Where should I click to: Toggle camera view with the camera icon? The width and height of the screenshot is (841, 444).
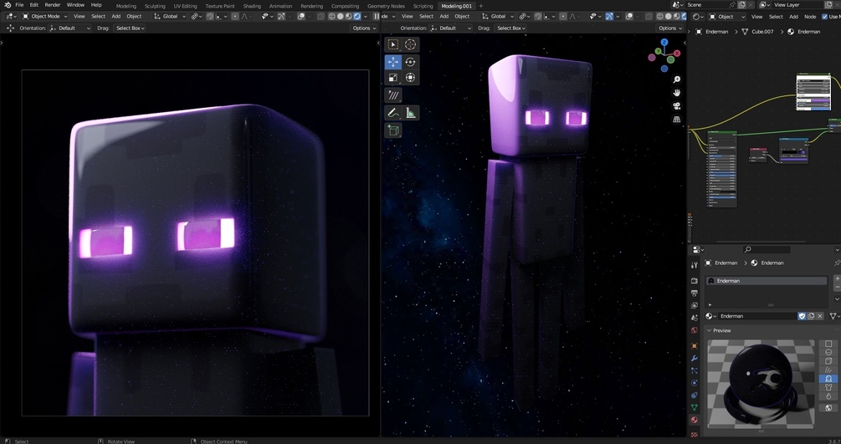[677, 105]
